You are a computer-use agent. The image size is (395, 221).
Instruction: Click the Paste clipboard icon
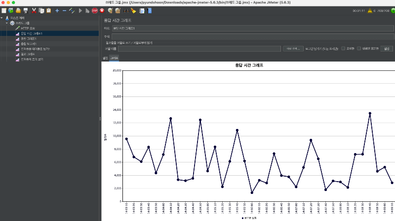pos(48,10)
